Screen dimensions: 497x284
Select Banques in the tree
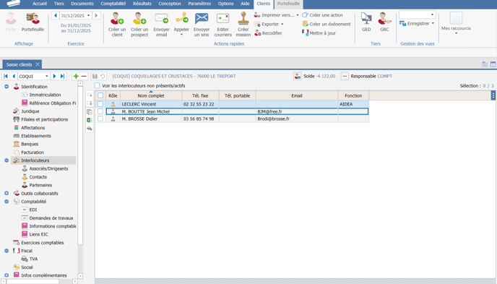(30, 144)
